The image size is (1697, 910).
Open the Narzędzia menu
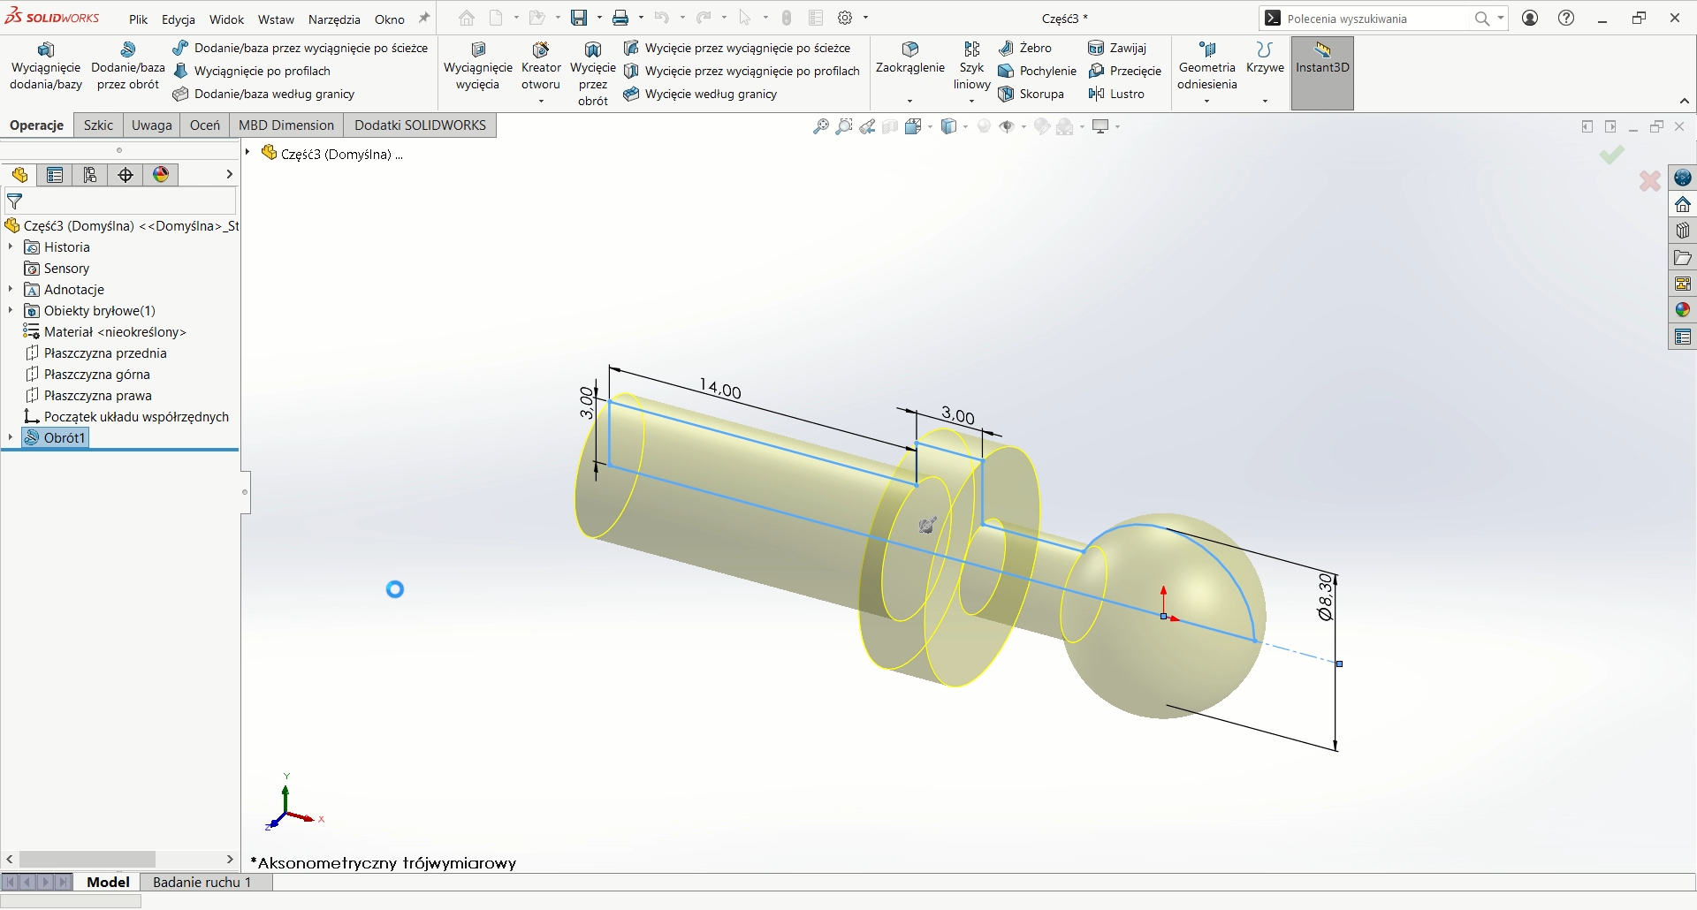pyautogui.click(x=334, y=19)
